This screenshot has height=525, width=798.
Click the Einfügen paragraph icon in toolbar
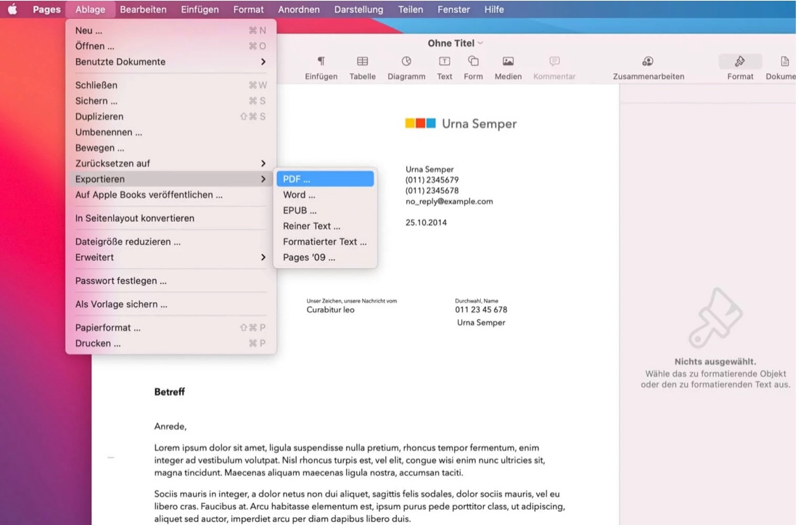(321, 62)
